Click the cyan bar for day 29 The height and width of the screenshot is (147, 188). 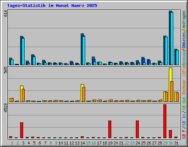click(166, 51)
